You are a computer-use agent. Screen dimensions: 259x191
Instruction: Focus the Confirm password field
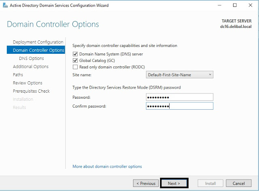(x=179, y=106)
